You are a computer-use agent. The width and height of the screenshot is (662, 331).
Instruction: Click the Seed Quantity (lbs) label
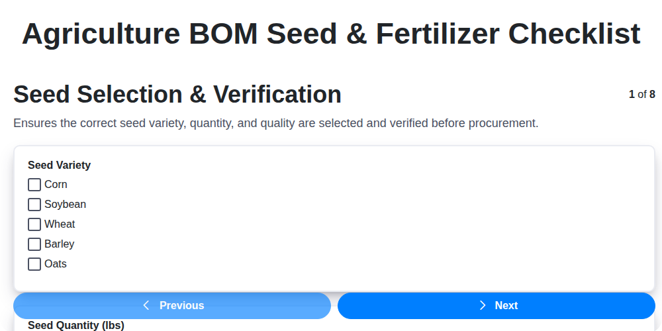coord(75,325)
